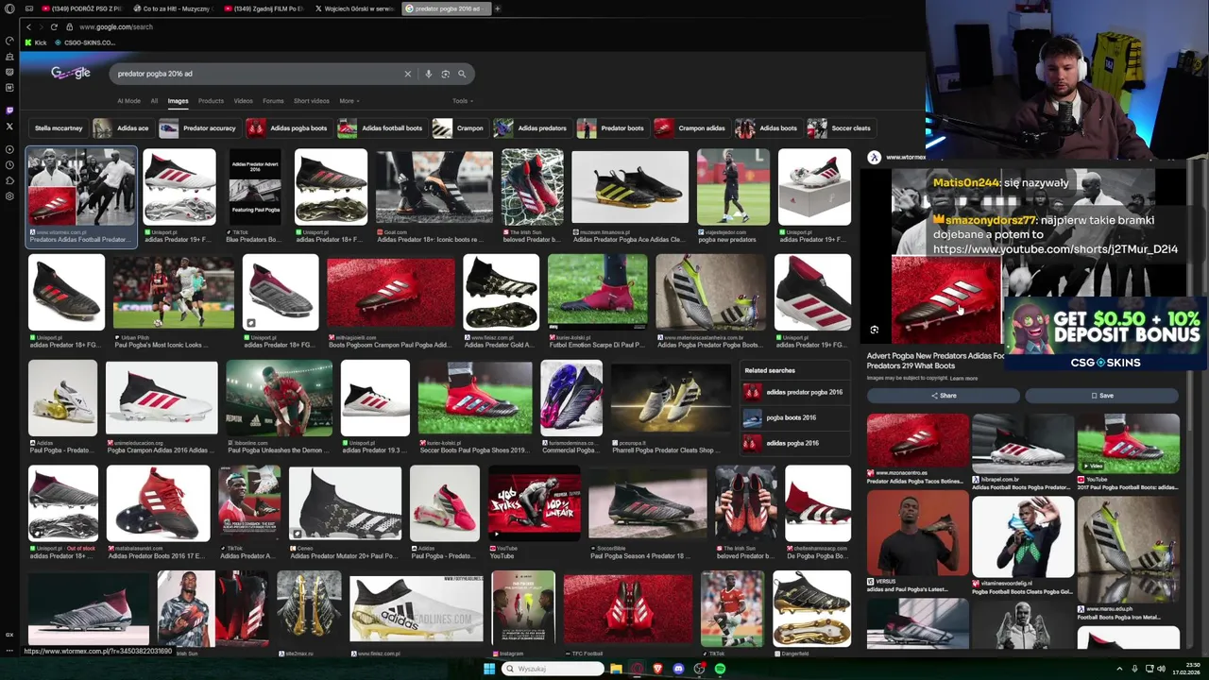The height and width of the screenshot is (680, 1209).
Task: Open new tab with plus icon
Action: click(498, 8)
